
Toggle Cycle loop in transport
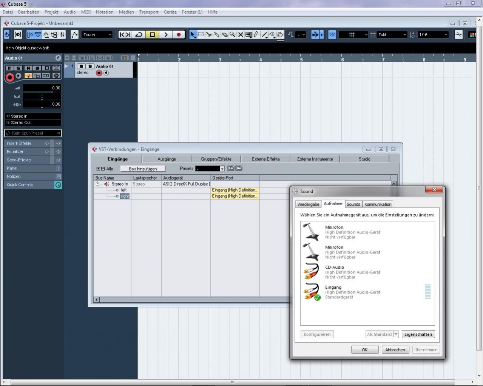tap(139, 35)
